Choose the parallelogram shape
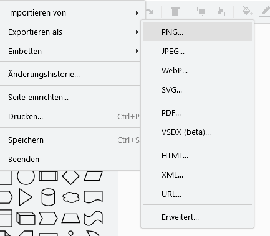 [x=93, y=176]
